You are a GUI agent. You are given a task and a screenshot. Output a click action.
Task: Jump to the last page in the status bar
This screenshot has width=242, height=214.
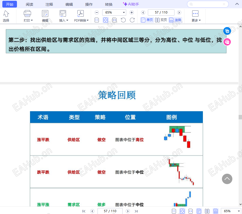click(136, 211)
